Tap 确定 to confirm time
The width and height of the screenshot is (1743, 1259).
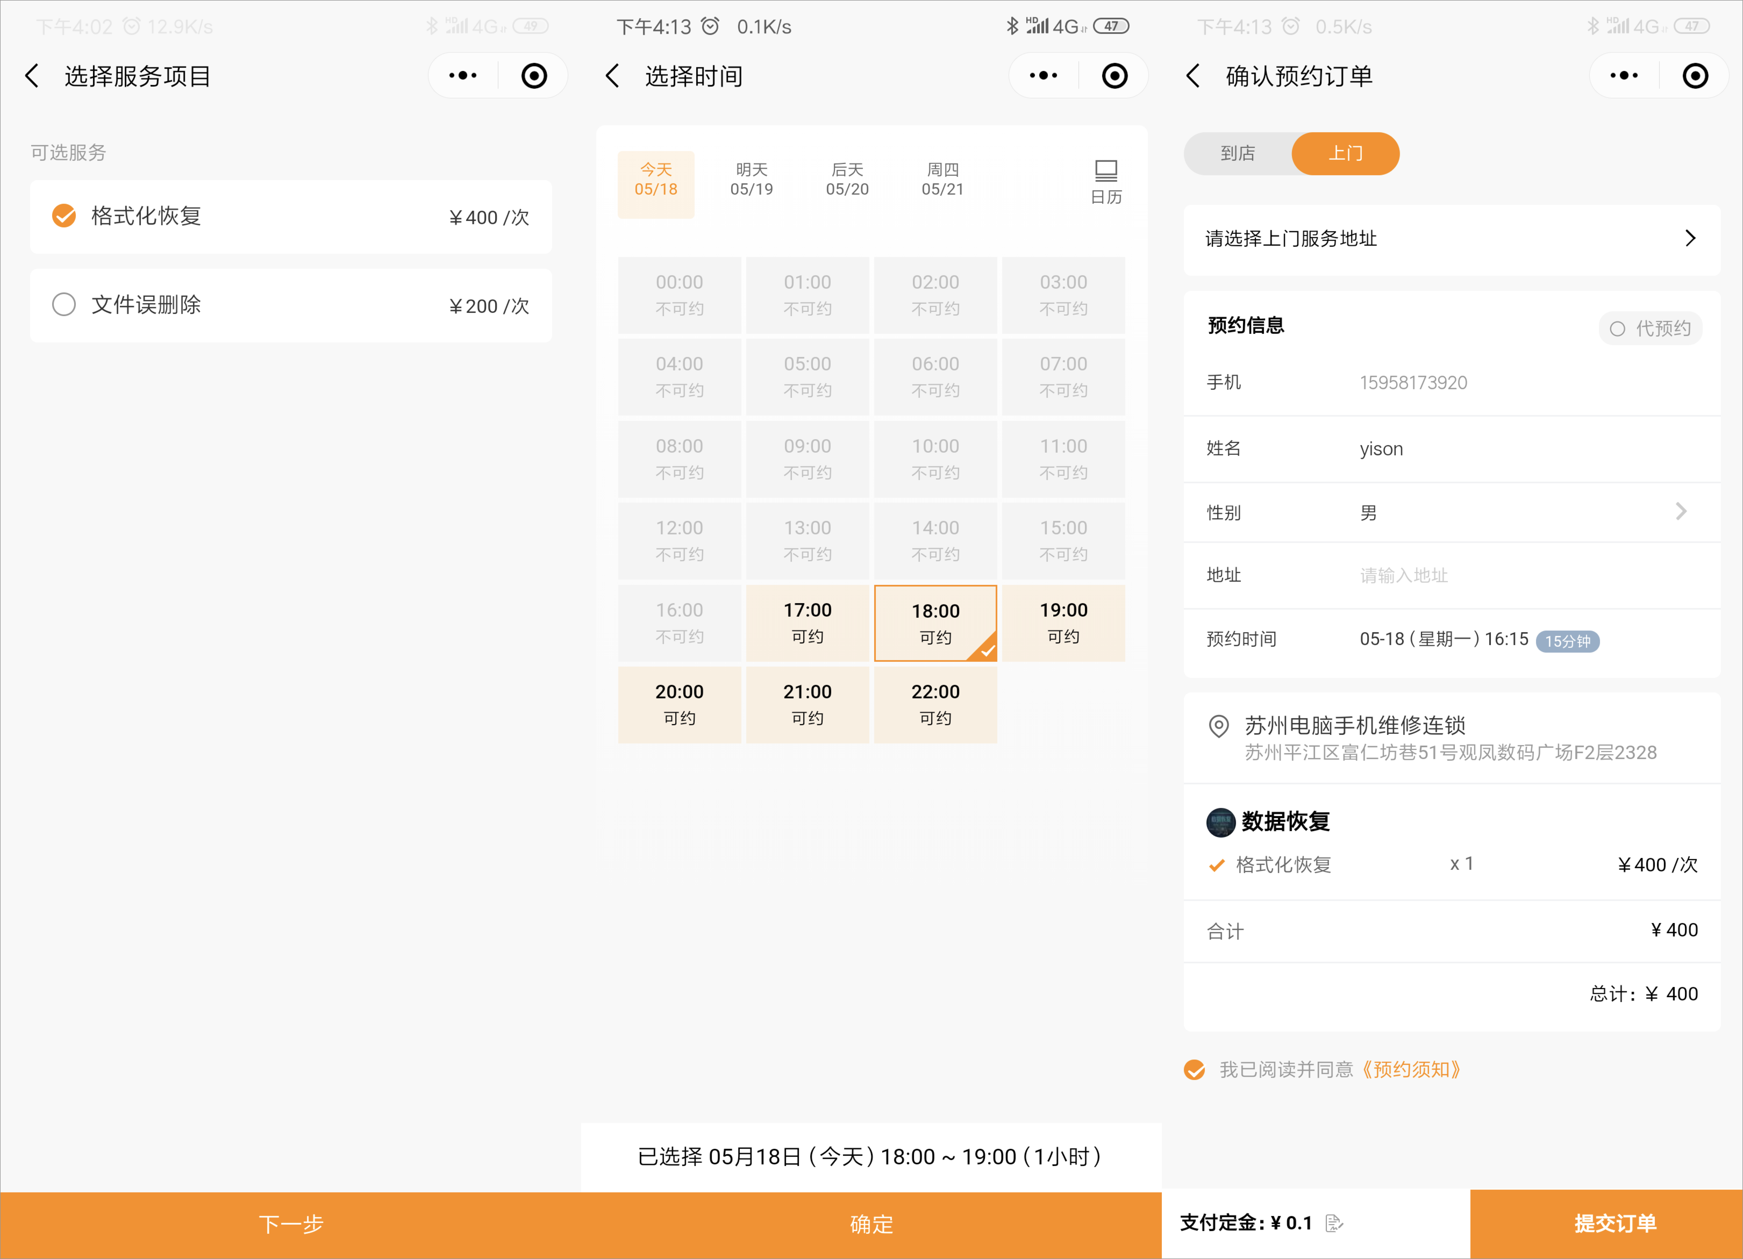(x=872, y=1225)
